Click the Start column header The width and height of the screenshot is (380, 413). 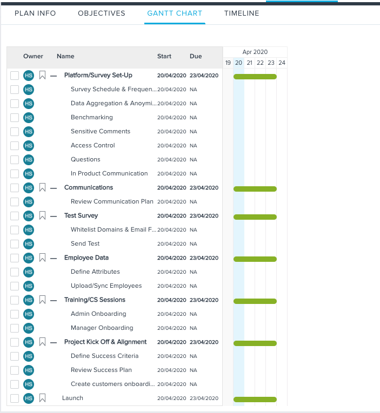point(164,56)
